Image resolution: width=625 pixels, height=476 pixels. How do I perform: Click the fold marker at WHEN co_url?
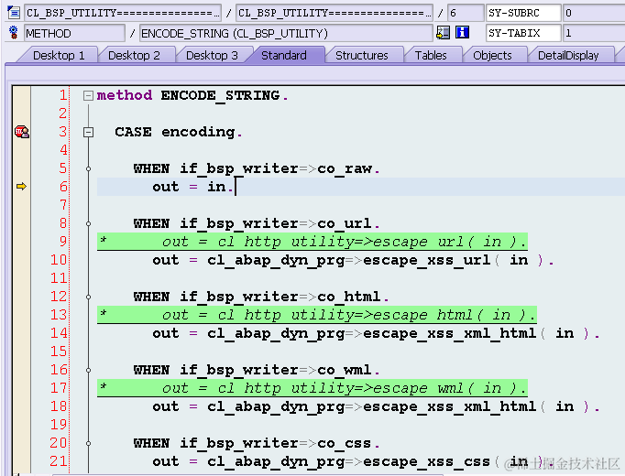[x=88, y=223]
